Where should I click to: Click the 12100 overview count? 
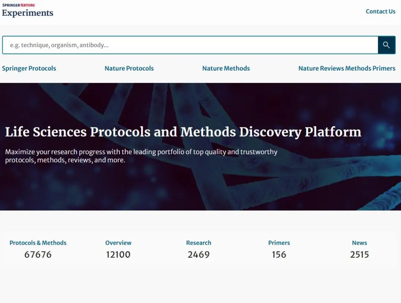(118, 255)
